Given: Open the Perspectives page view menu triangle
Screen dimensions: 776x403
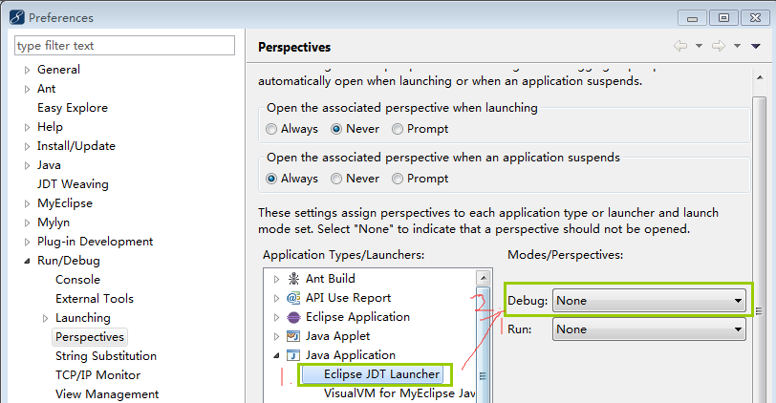Looking at the screenshot, I should point(756,46).
